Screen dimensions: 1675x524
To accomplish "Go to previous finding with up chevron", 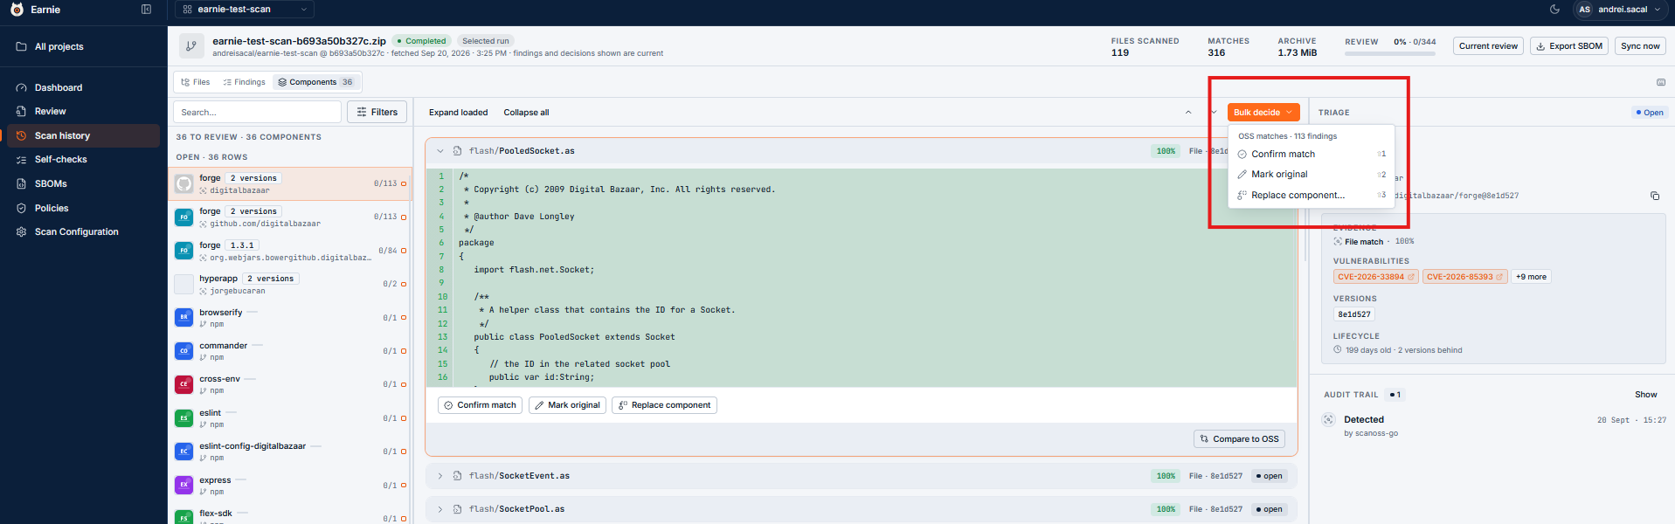I will (1188, 113).
